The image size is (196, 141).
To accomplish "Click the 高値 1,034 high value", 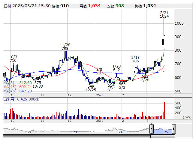I will coord(90,6).
